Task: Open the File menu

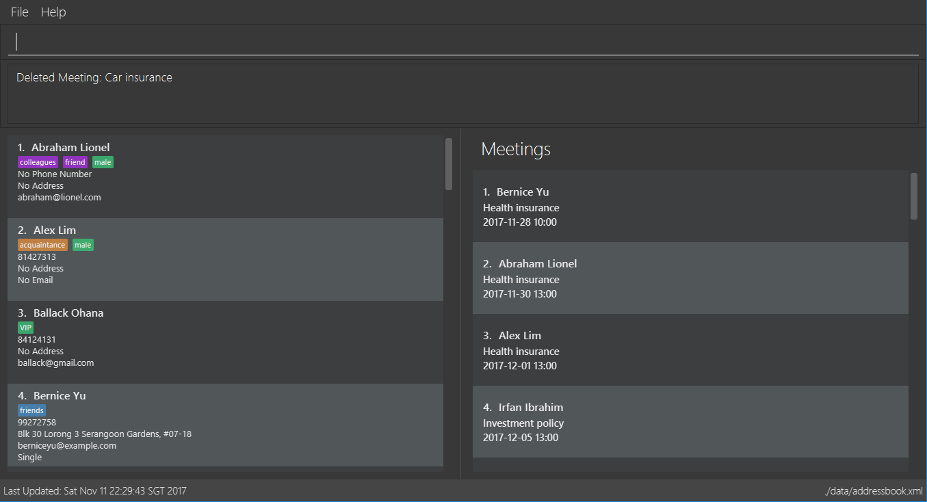Action: [20, 12]
